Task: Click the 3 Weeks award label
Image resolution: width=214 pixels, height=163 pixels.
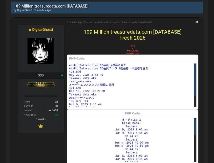Action: pos(41,119)
